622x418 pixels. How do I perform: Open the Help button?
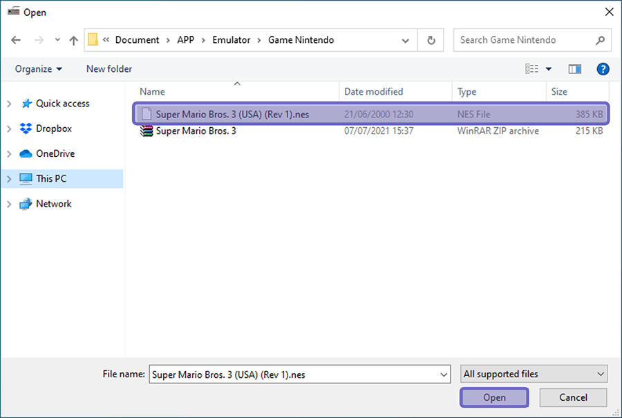point(603,69)
